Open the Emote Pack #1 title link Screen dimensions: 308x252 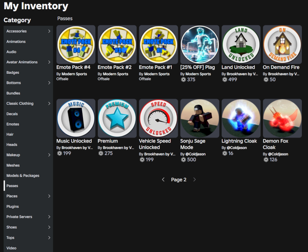[156, 67]
